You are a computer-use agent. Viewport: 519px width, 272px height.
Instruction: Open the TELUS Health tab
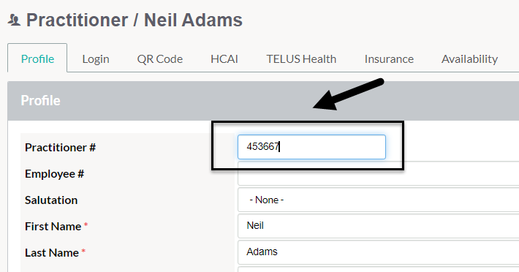click(x=301, y=59)
